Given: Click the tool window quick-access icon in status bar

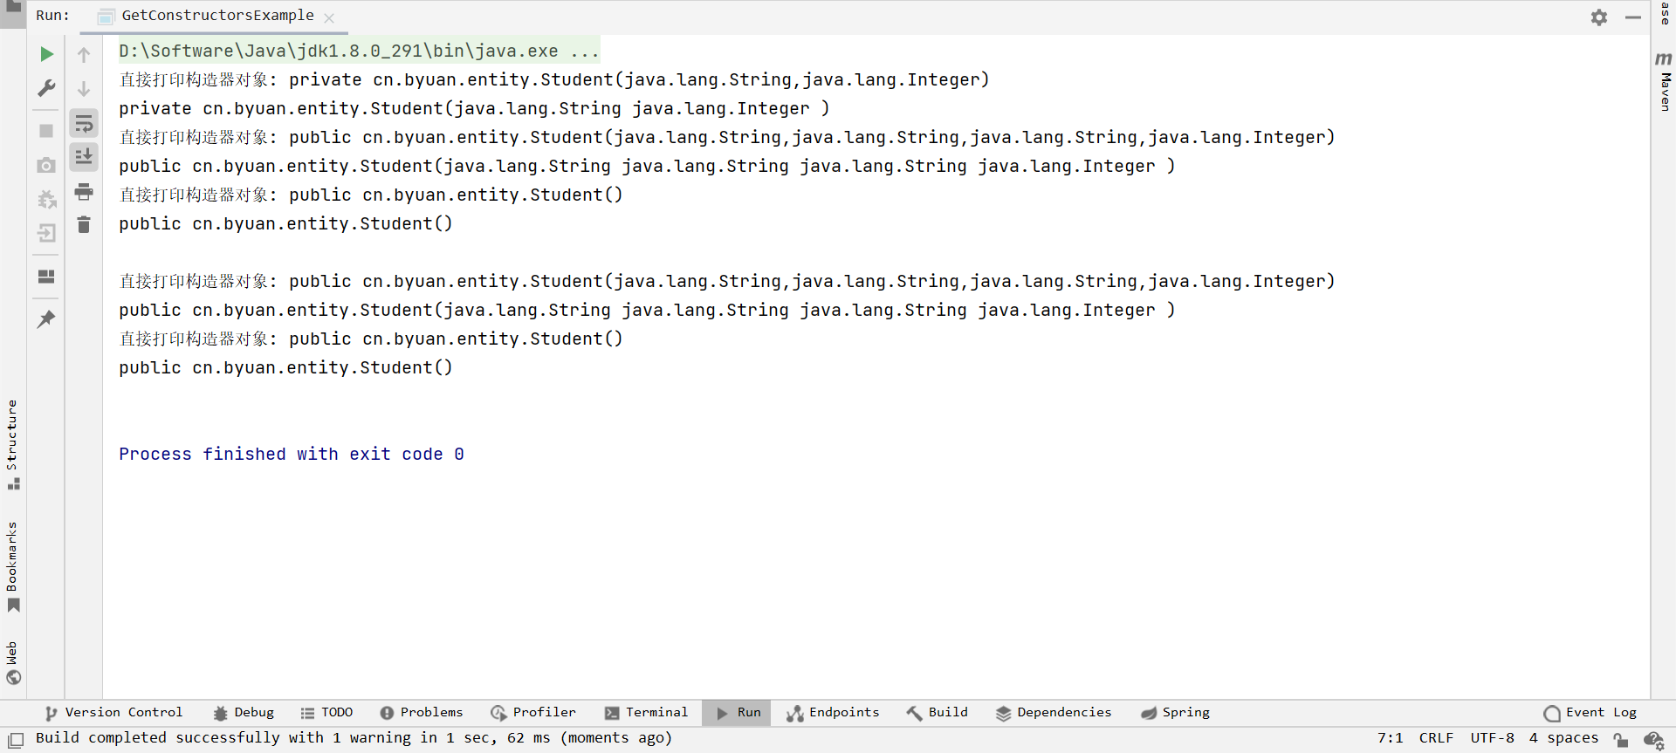Looking at the screenshot, I should coord(16,739).
